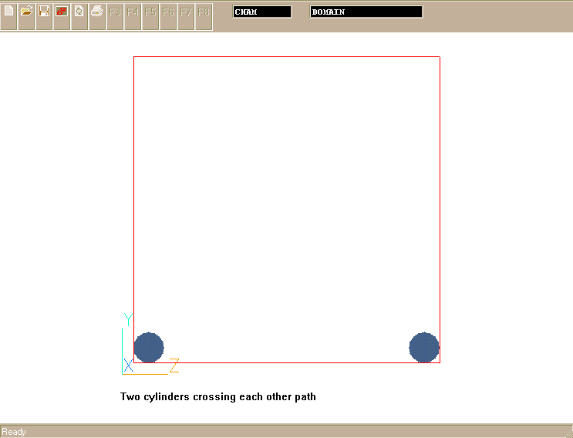This screenshot has width=573, height=438.
Task: Click the orange Z axis label
Action: coord(174,366)
